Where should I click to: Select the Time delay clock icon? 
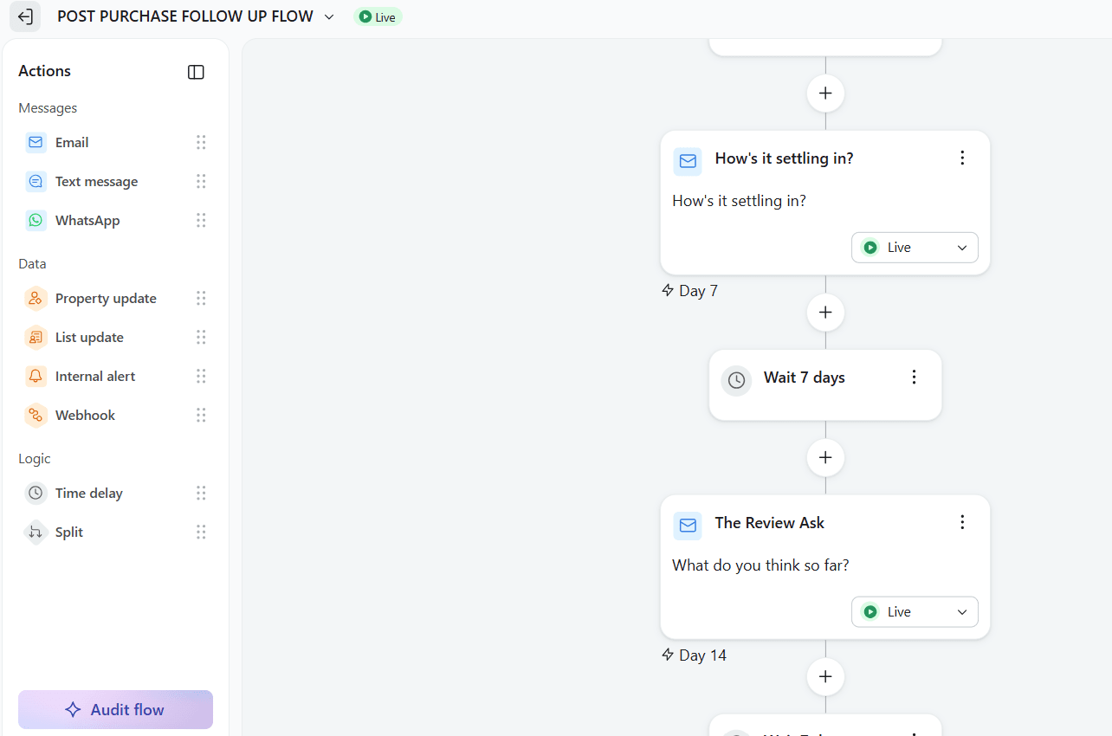[x=36, y=493]
